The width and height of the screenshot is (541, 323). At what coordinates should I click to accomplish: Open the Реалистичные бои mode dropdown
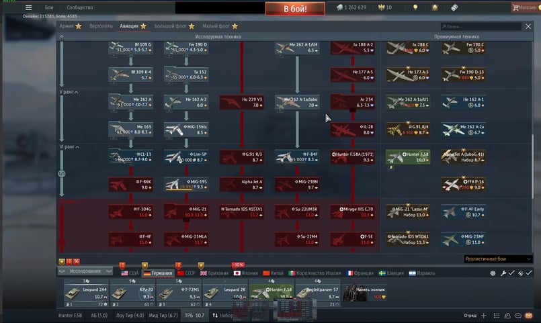click(498, 259)
